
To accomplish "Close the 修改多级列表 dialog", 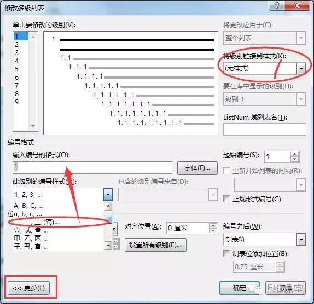I will pyautogui.click(x=298, y=5).
